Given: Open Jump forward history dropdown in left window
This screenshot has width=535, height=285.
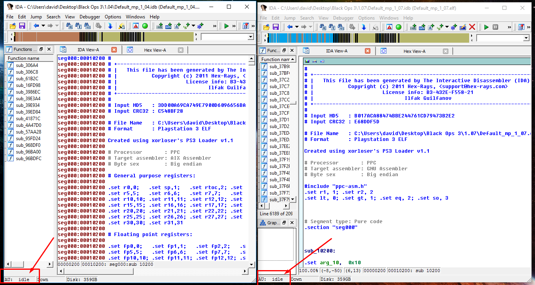Looking at the screenshot, I should coord(57,26).
